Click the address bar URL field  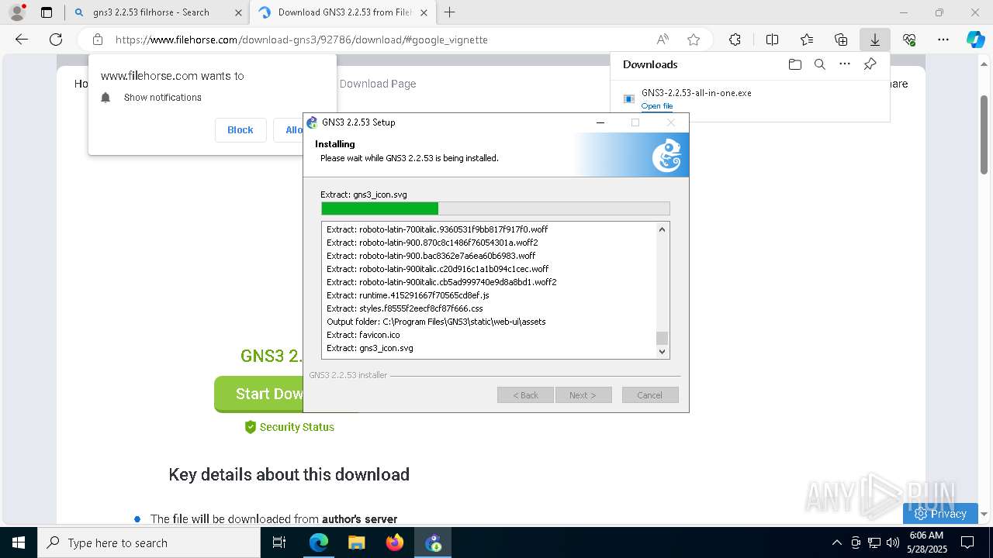pos(379,40)
